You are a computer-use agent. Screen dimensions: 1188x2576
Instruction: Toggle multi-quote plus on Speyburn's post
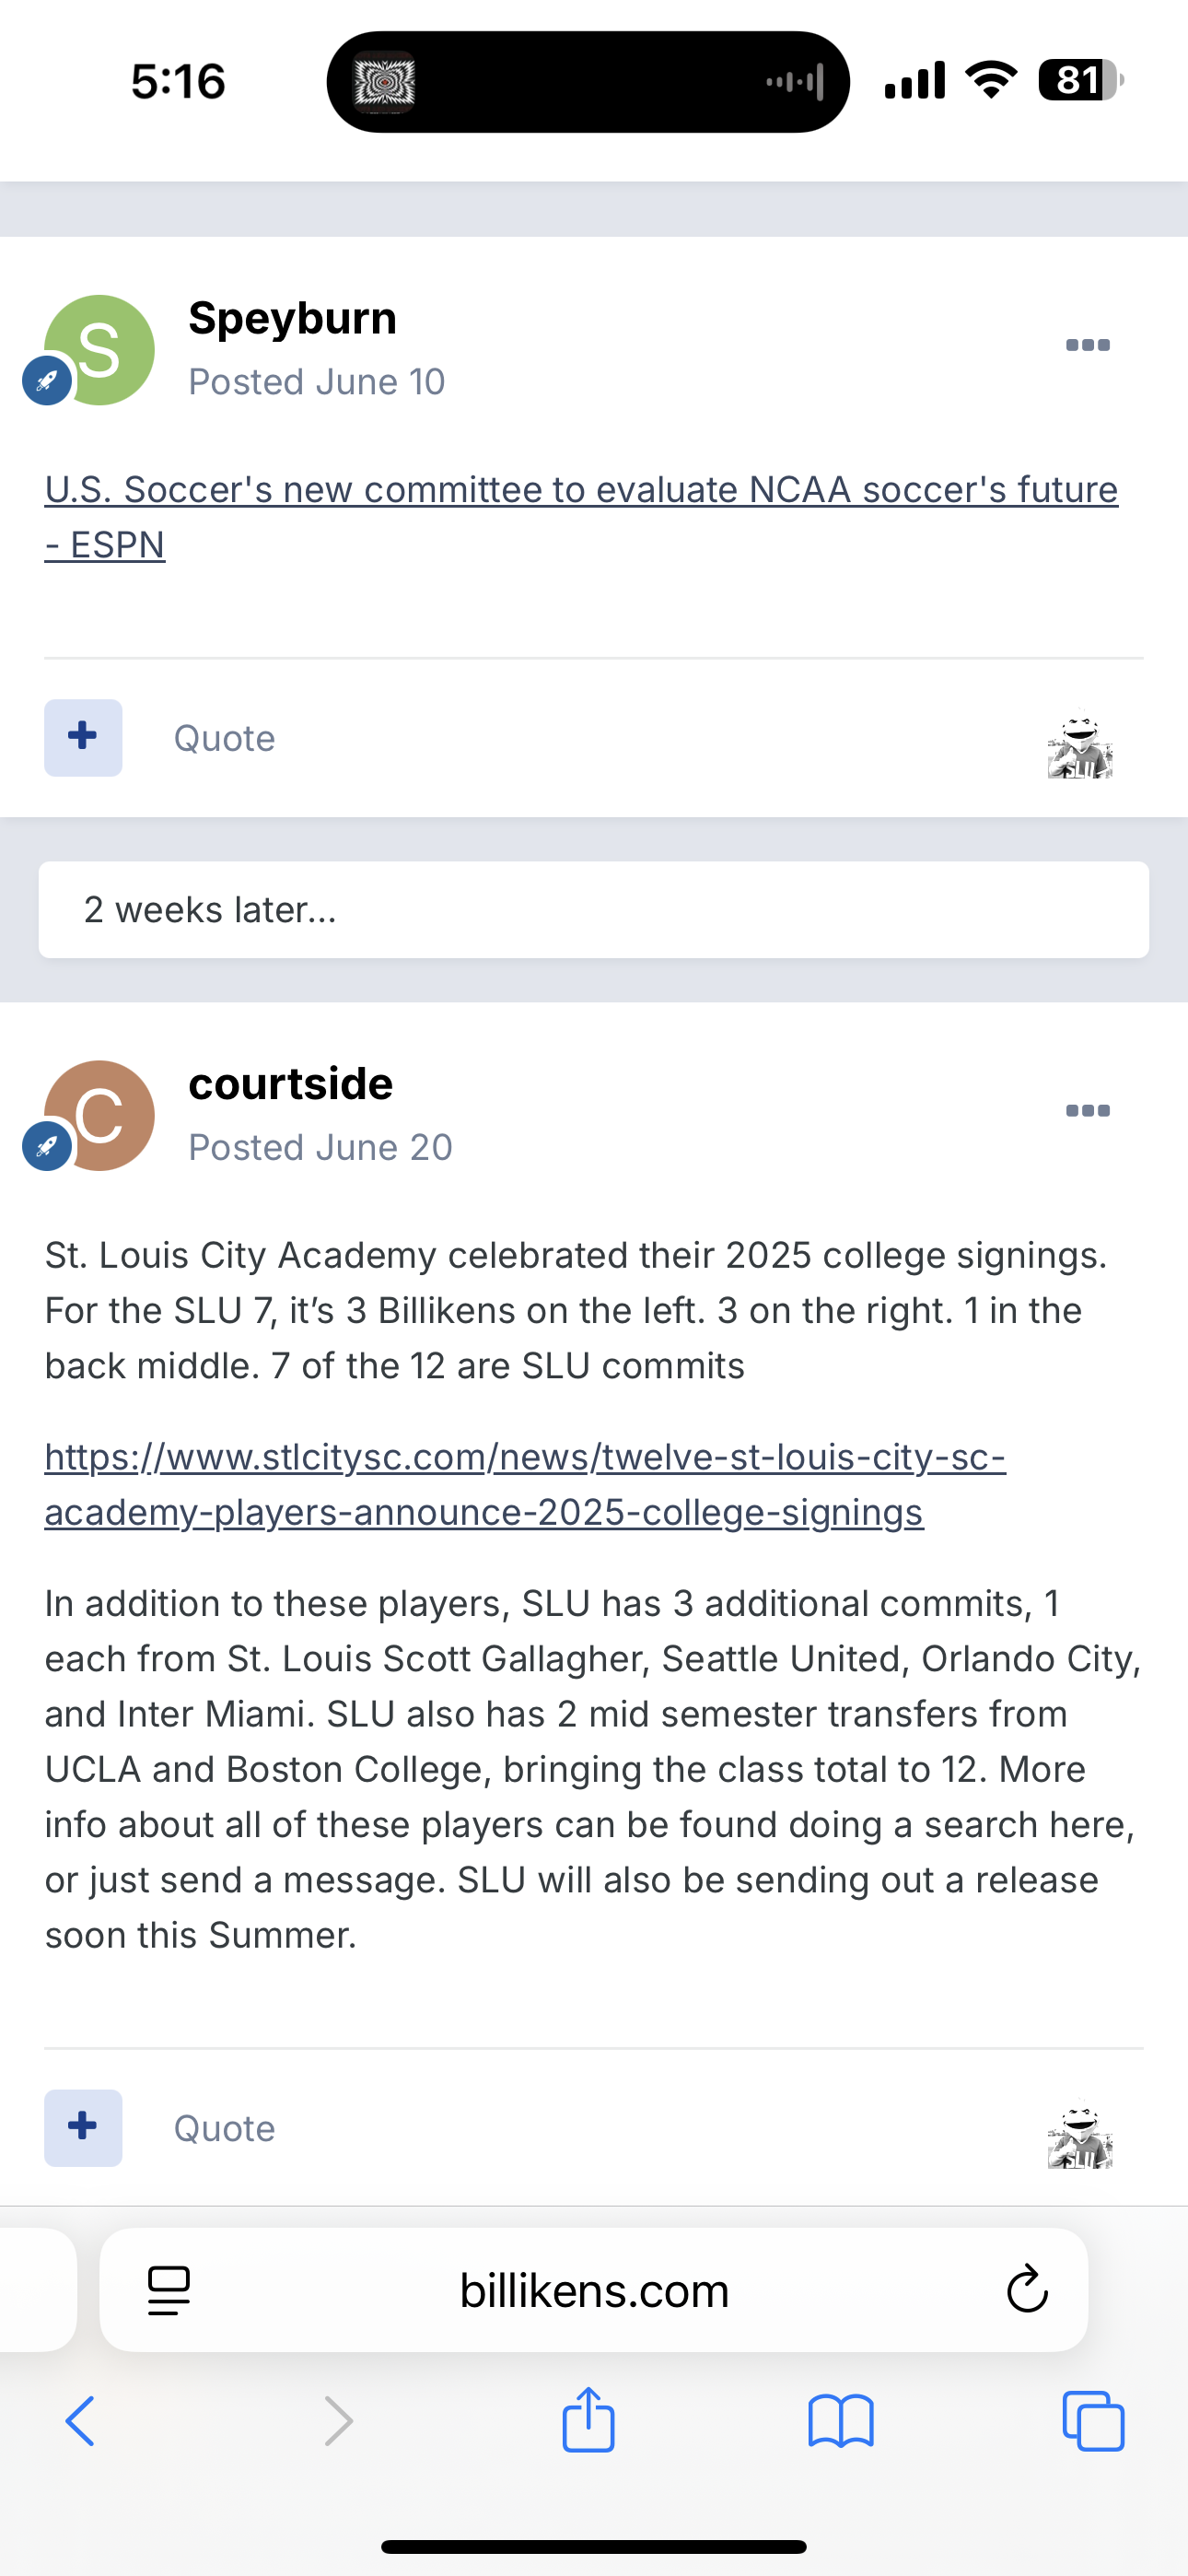point(83,737)
